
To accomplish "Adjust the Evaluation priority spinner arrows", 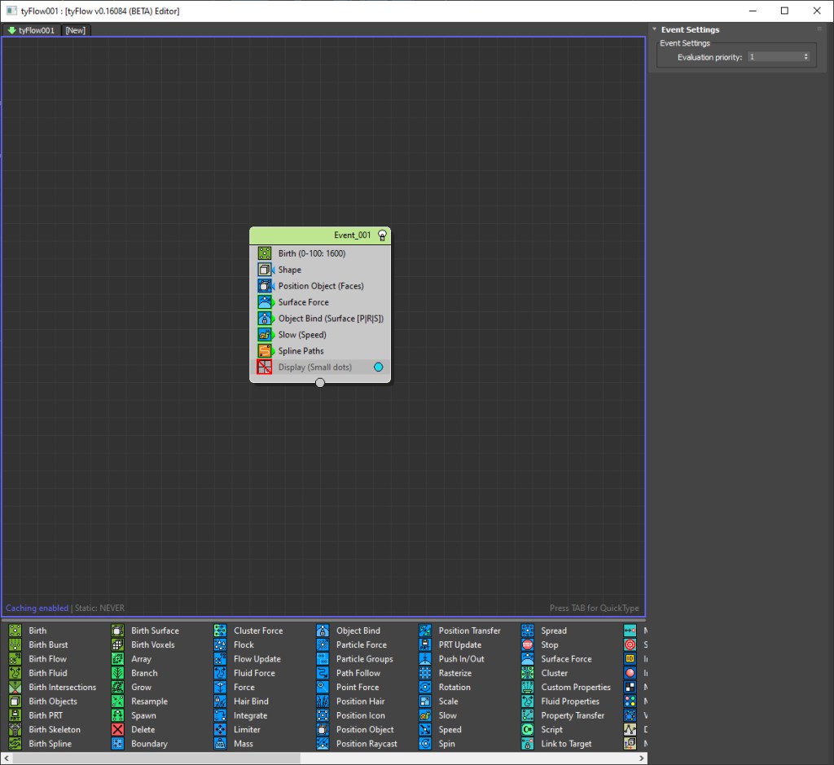I will click(x=806, y=57).
